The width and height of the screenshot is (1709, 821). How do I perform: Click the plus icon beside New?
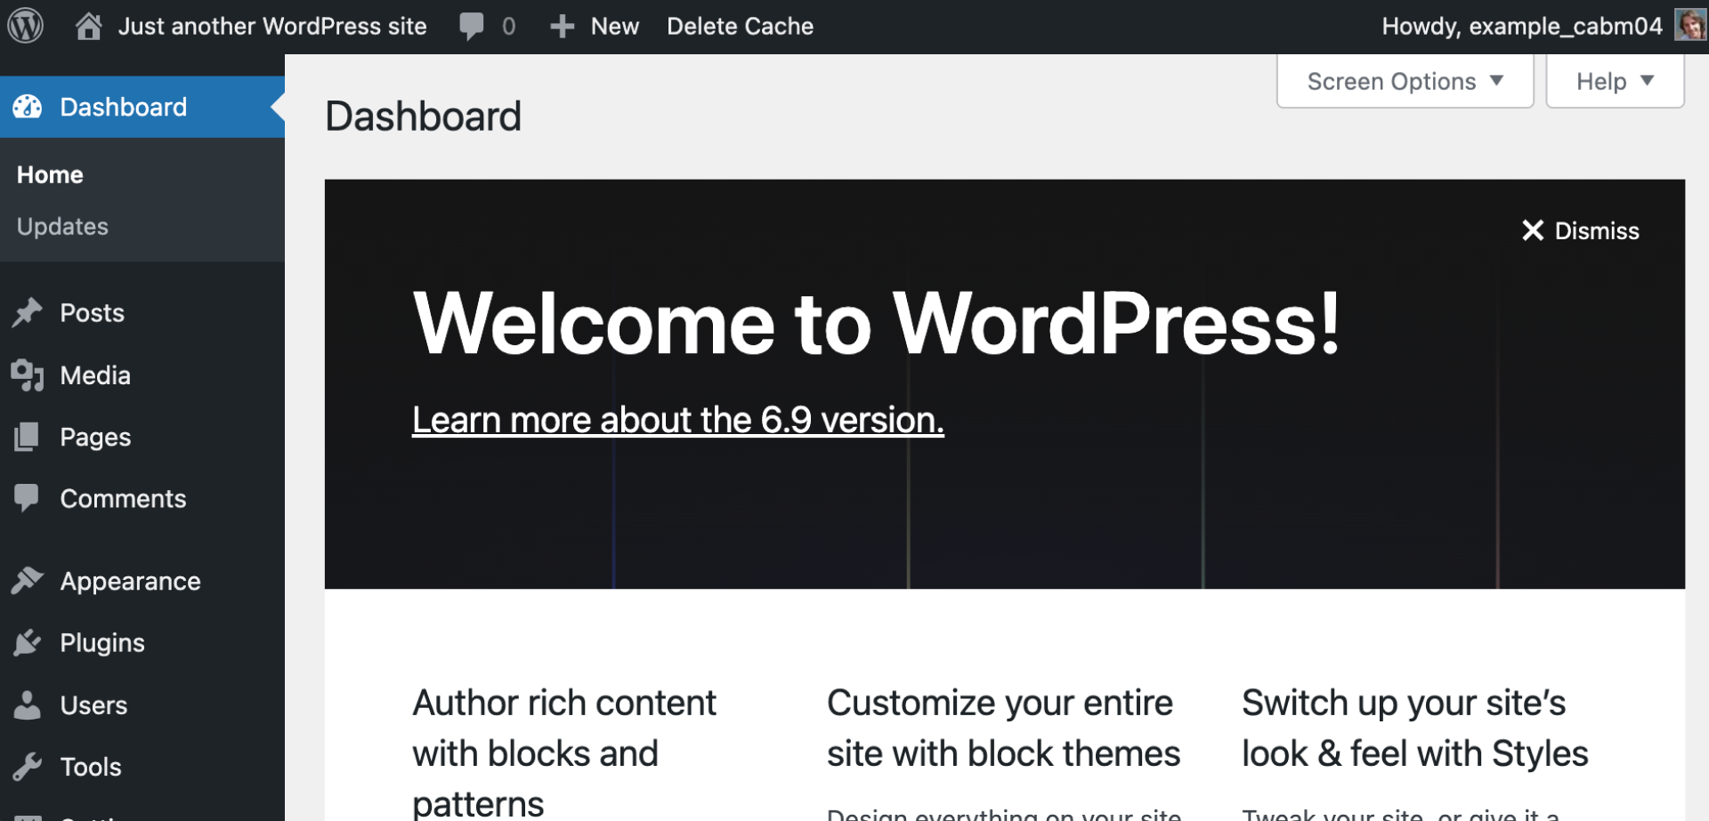click(562, 26)
